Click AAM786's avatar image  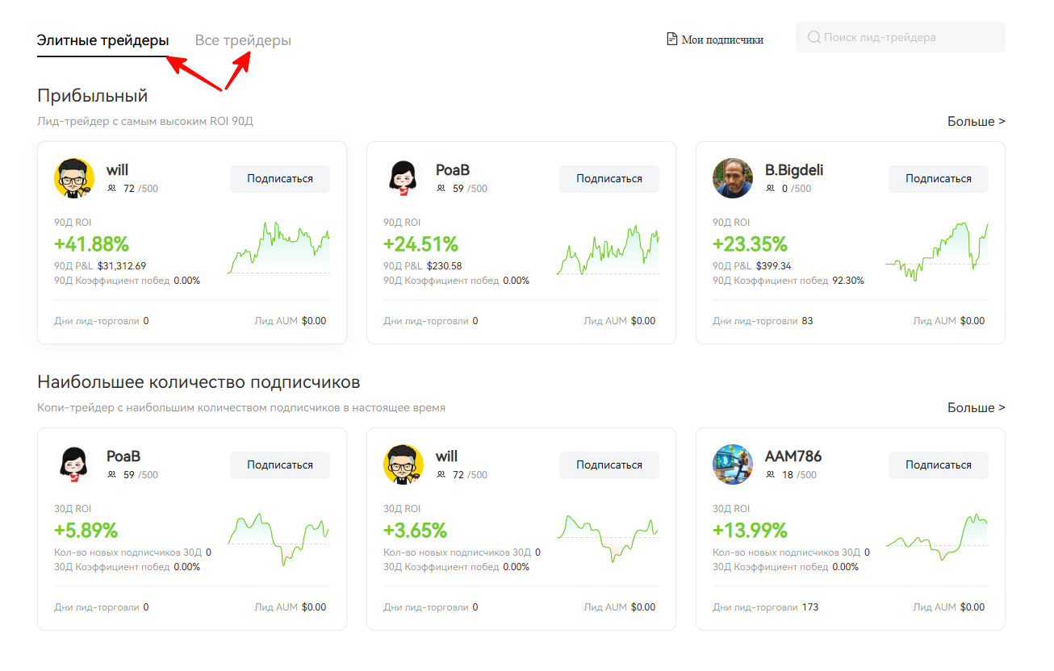pos(732,465)
